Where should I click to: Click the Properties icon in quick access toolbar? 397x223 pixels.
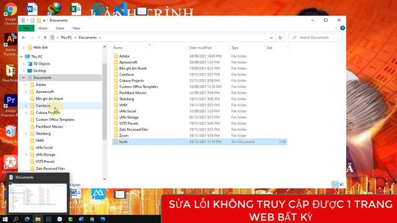point(32,20)
